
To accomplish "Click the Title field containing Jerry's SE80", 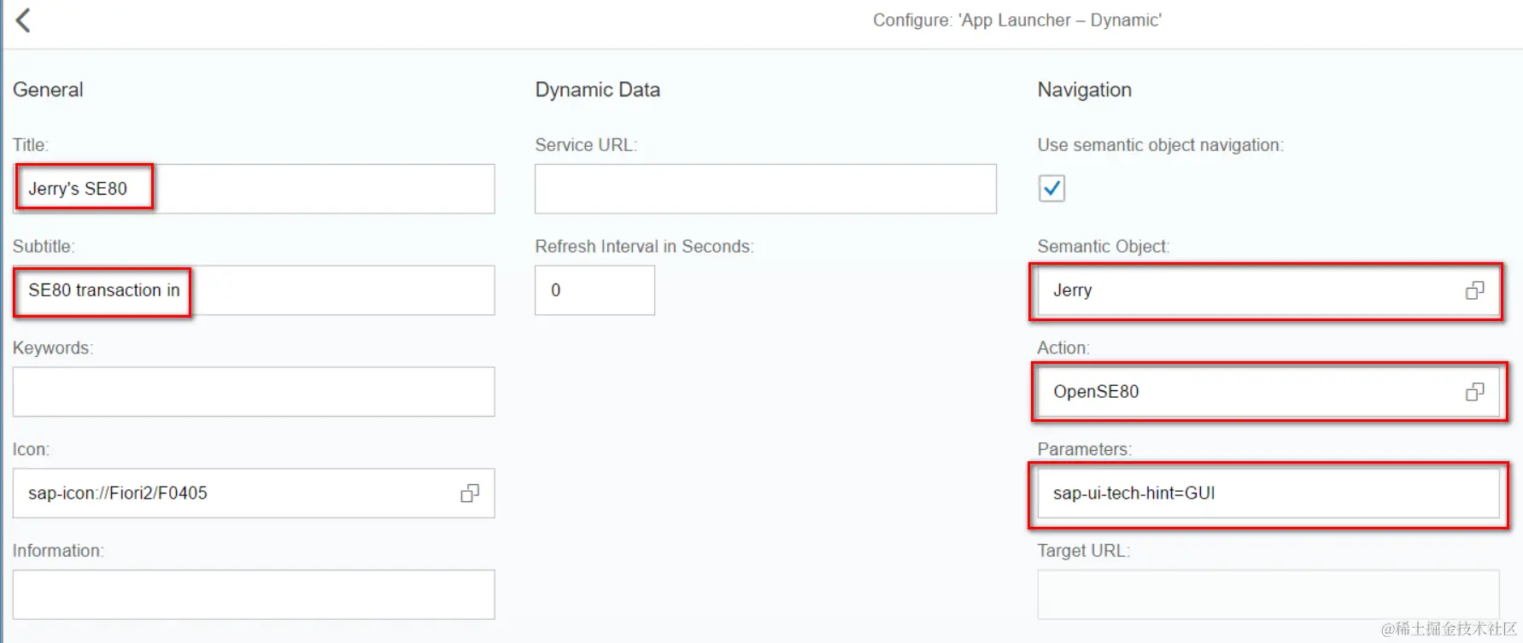I will click(254, 189).
